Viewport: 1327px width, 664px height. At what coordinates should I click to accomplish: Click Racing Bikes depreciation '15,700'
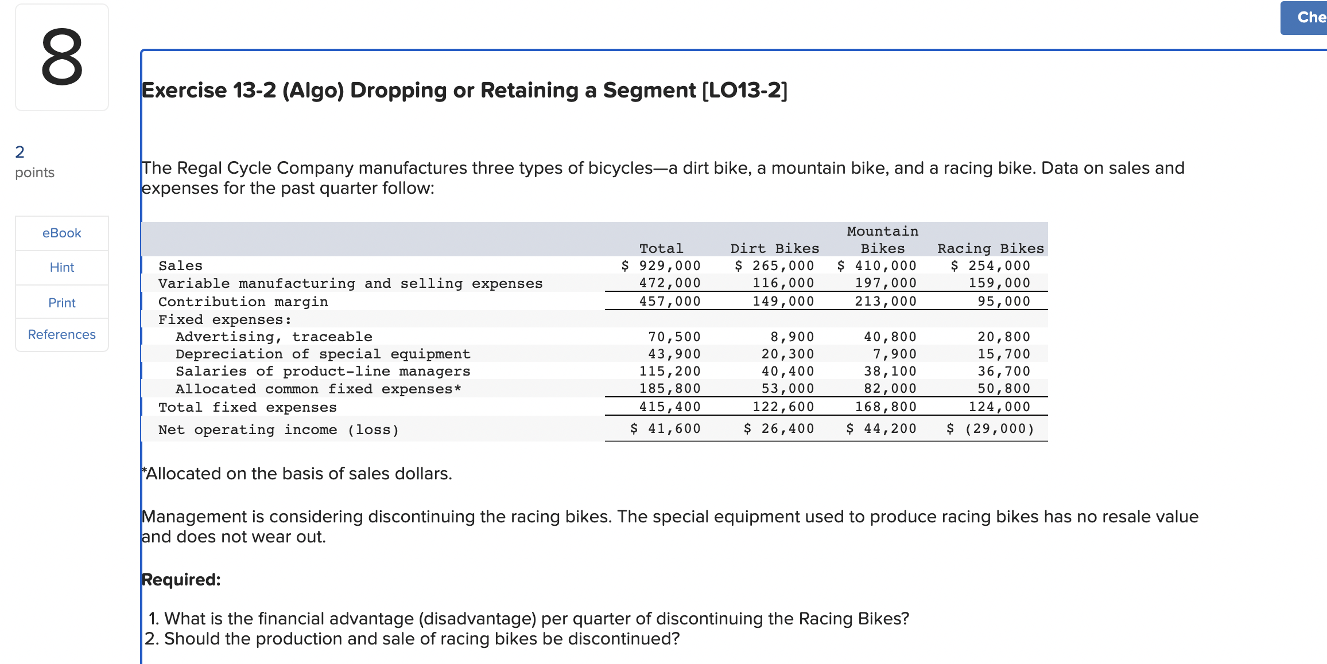coord(1004,354)
